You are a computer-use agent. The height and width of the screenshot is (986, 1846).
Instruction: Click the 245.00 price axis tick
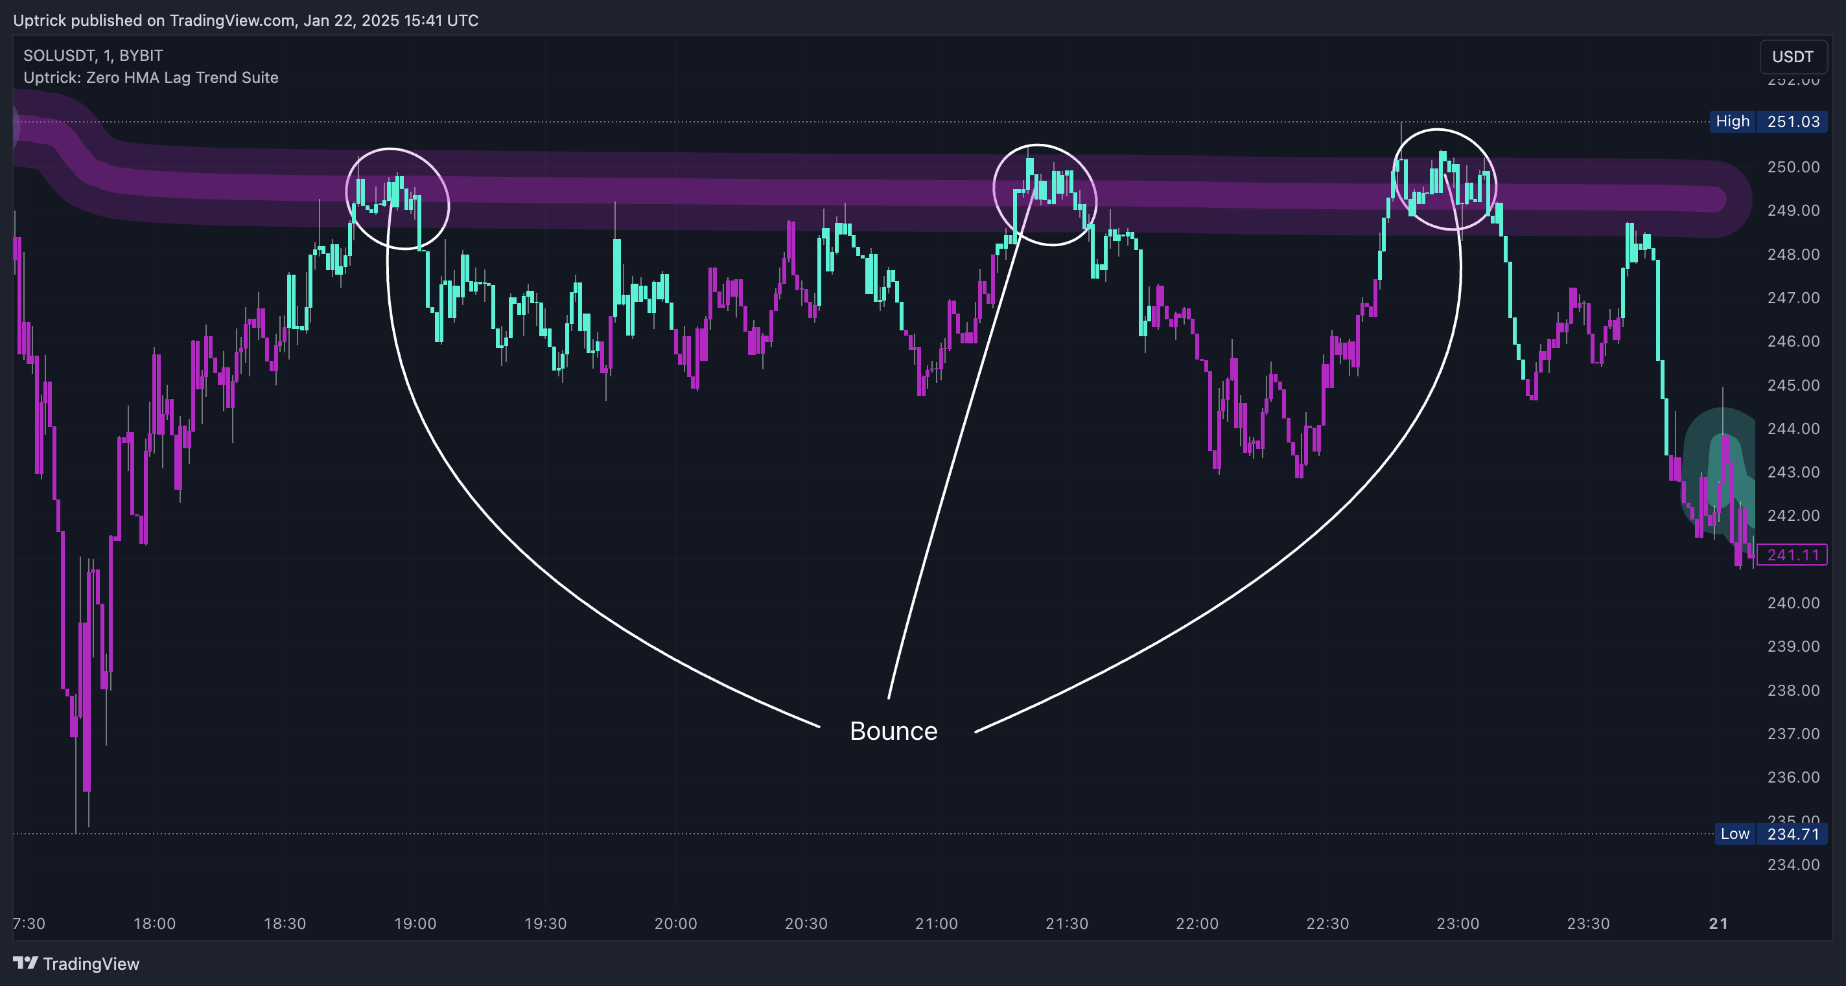1793,385
